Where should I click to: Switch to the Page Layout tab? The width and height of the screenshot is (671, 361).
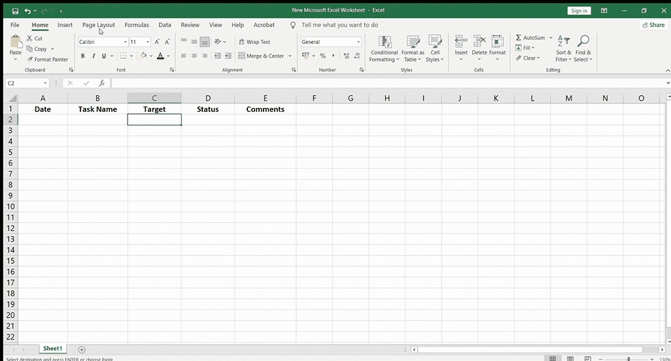[x=98, y=25]
